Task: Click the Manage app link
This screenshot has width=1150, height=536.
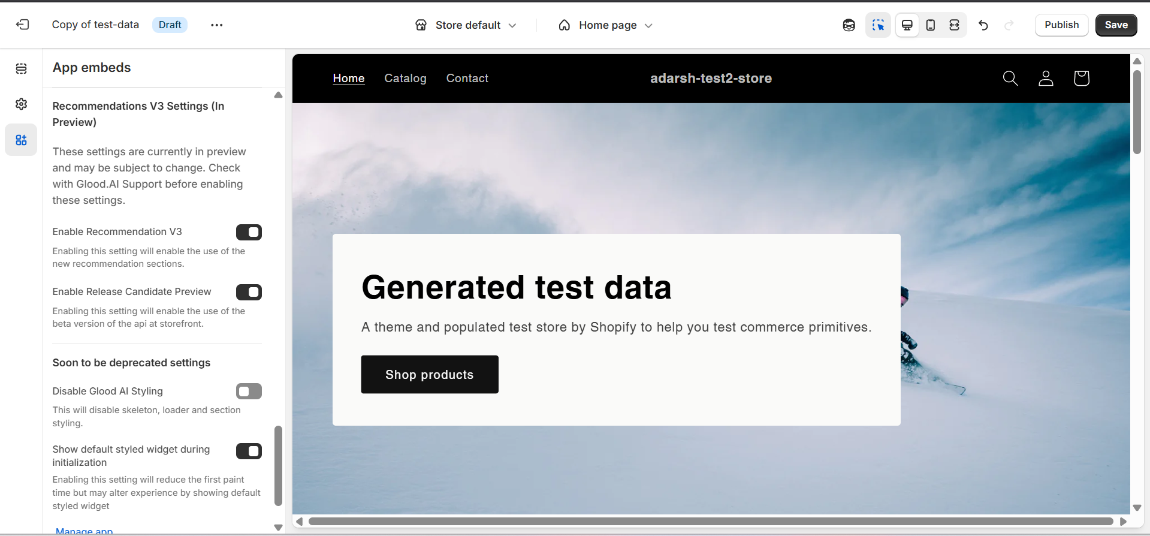Action: tap(84, 531)
